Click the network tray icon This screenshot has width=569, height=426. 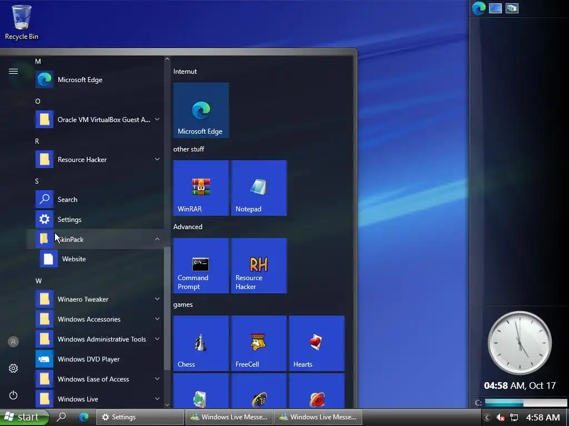point(514,417)
